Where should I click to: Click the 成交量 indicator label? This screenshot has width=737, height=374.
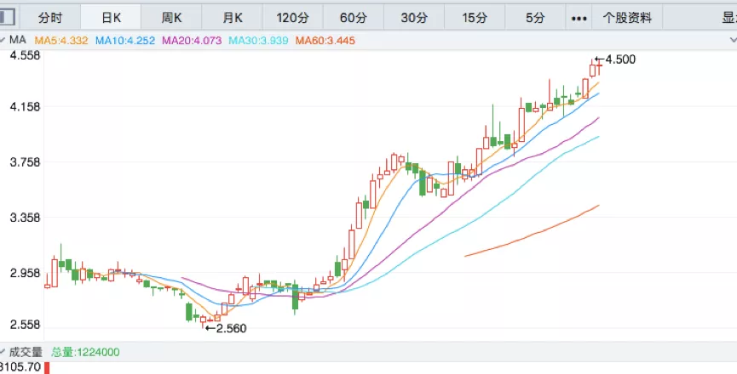[x=26, y=352]
